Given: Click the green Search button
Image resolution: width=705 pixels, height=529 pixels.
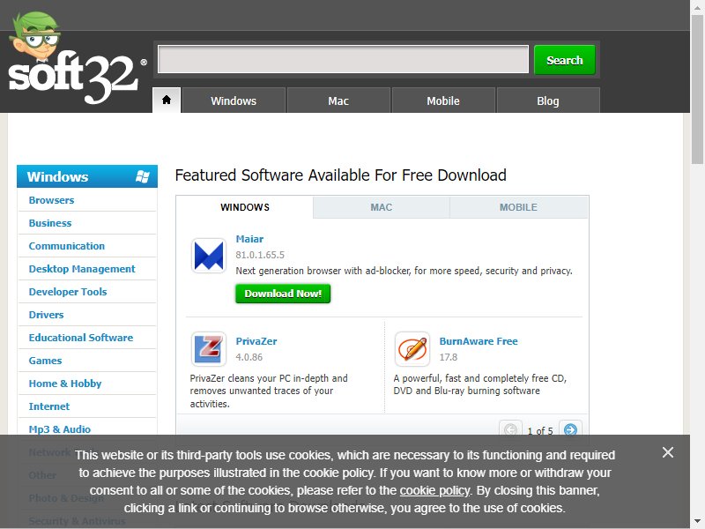Looking at the screenshot, I should [x=564, y=60].
